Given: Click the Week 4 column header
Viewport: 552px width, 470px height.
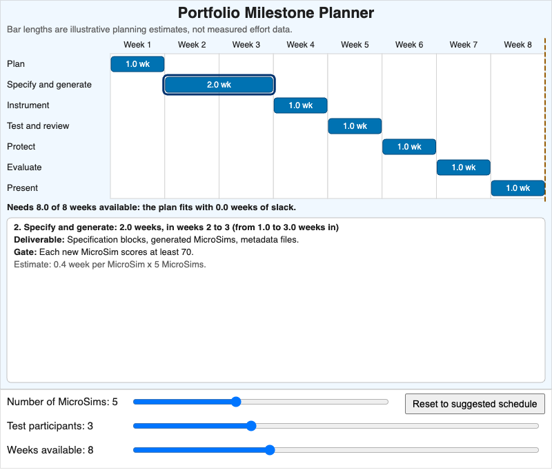Looking at the screenshot, I should pyautogui.click(x=300, y=45).
